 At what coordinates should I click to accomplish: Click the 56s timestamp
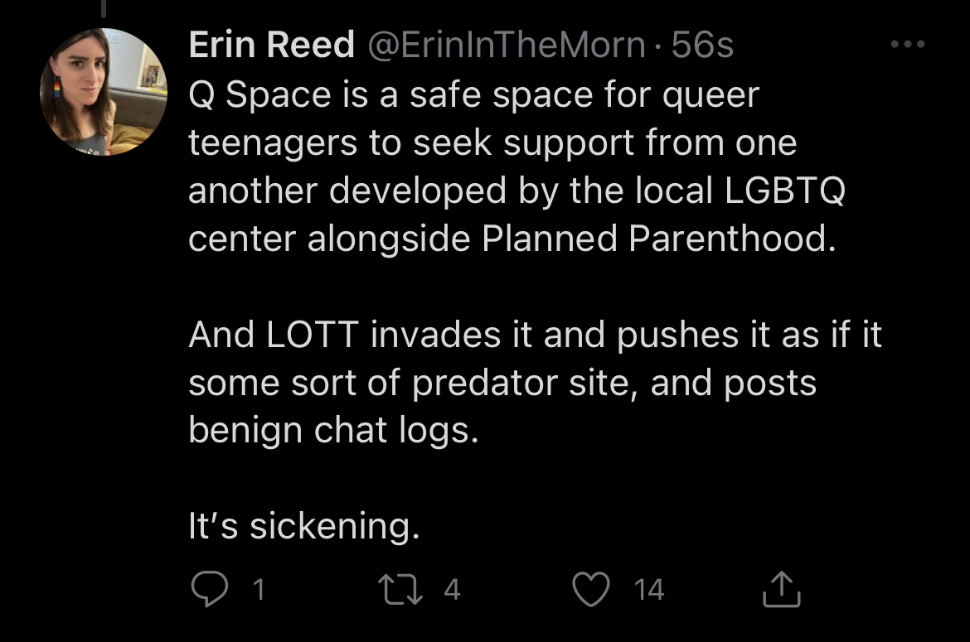703,45
